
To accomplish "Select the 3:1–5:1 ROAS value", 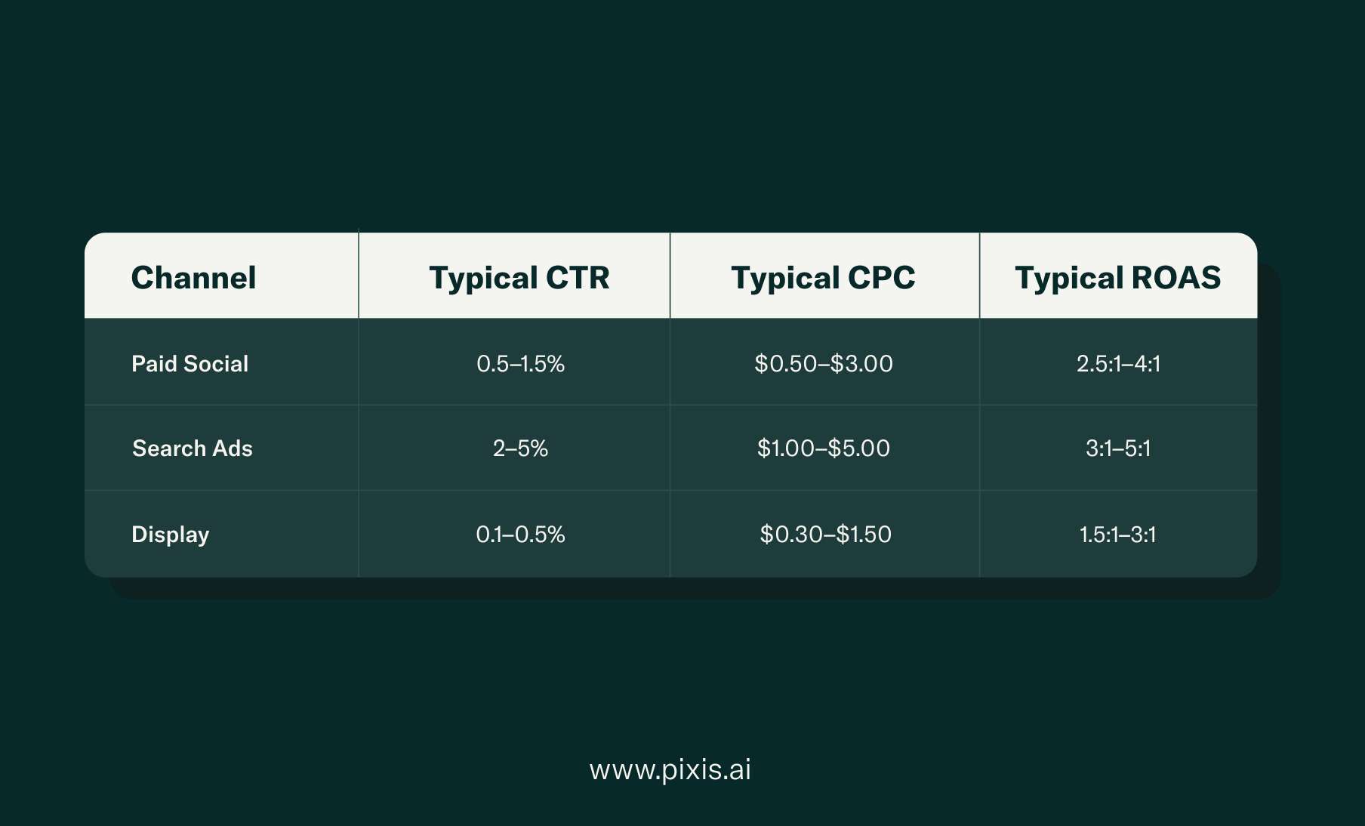I will click(x=1118, y=448).
